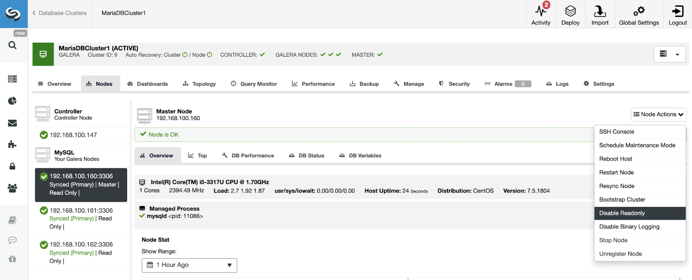Open the Backup tab
The width and height of the screenshot is (692, 280).
tap(365, 84)
